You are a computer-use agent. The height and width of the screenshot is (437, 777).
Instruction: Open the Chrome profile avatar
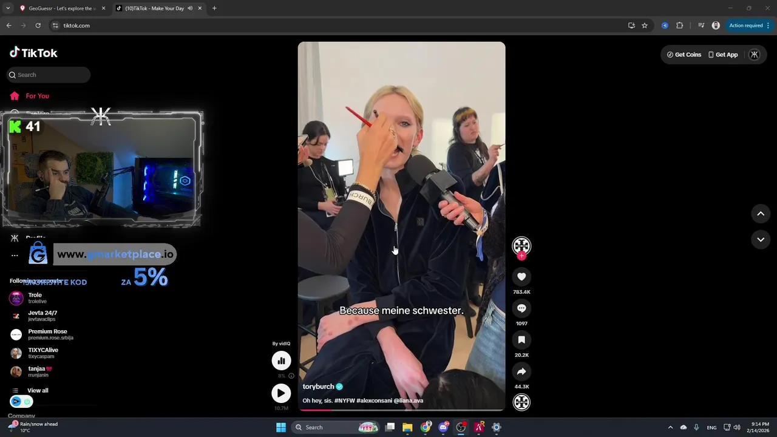(716, 25)
